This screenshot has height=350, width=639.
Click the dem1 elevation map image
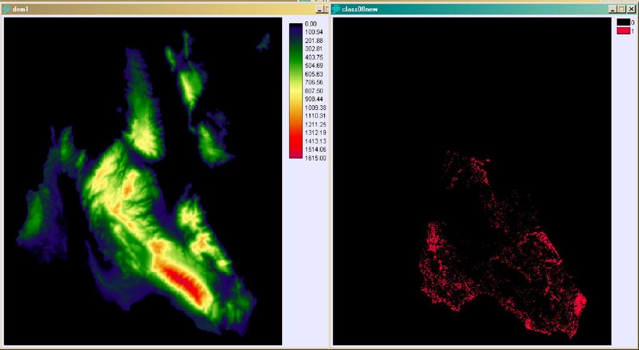[143, 182]
